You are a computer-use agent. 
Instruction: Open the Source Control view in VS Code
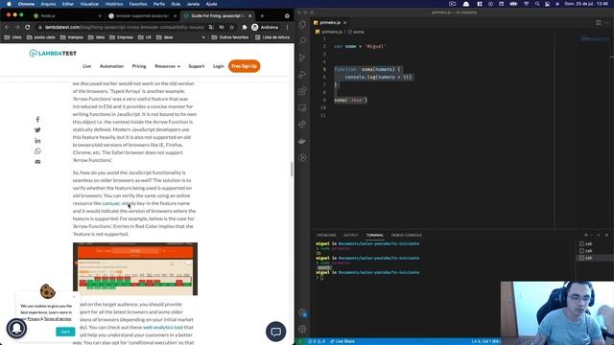click(x=302, y=57)
